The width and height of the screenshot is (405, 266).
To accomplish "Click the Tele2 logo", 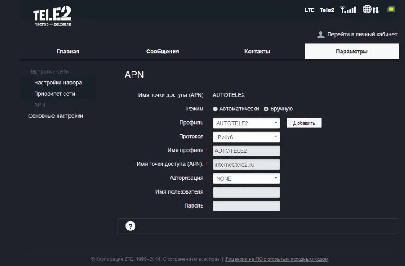I will [52, 16].
